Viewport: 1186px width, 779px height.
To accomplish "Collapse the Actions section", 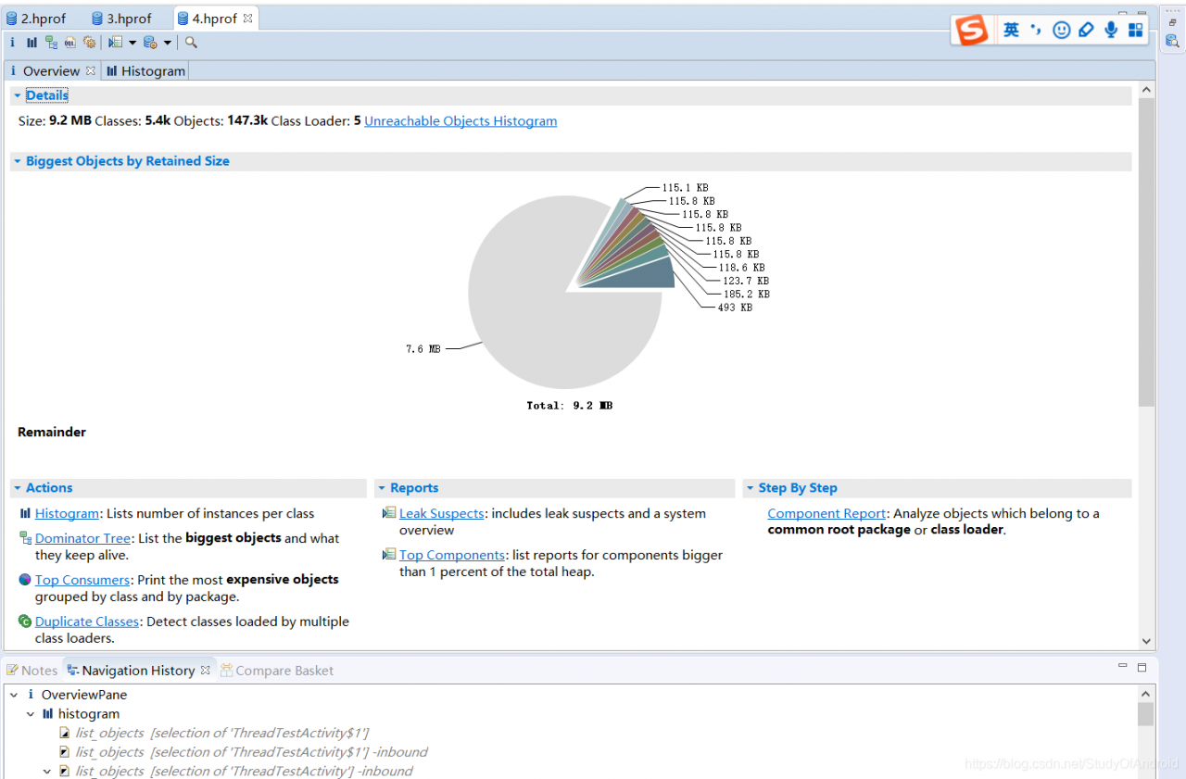I will pos(17,488).
